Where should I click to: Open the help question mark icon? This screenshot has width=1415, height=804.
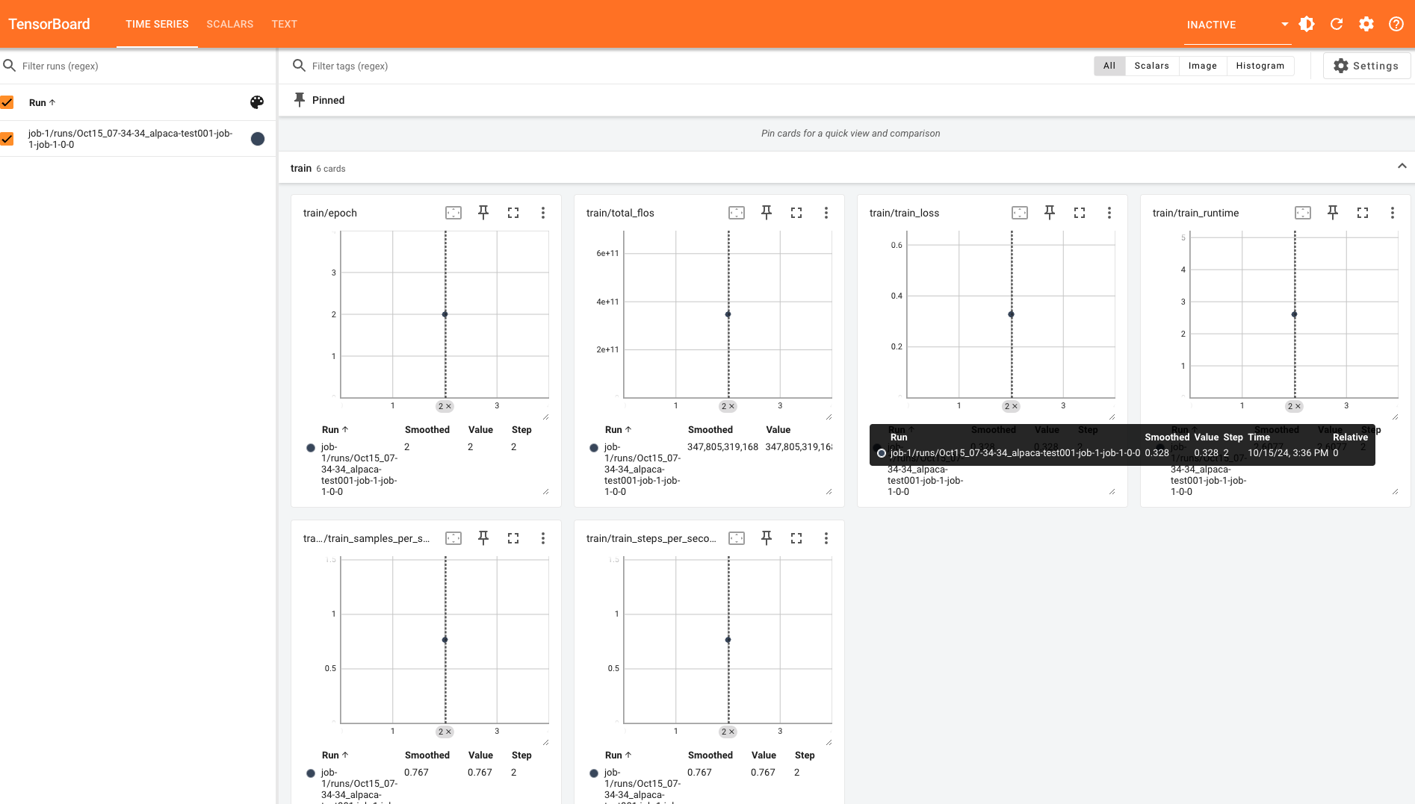click(1396, 24)
